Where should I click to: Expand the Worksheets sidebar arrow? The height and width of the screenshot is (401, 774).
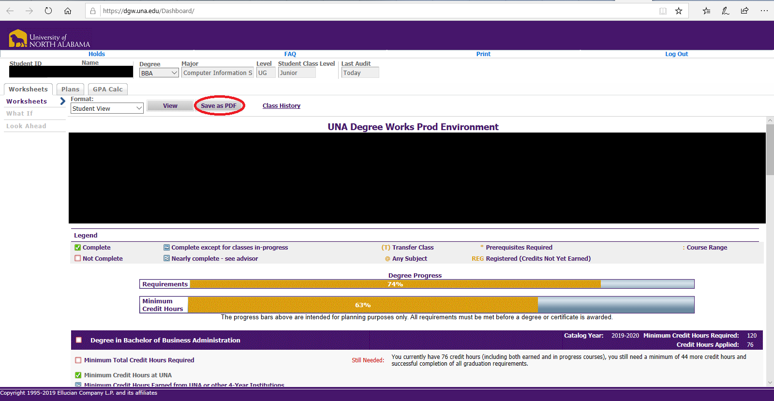(x=62, y=101)
